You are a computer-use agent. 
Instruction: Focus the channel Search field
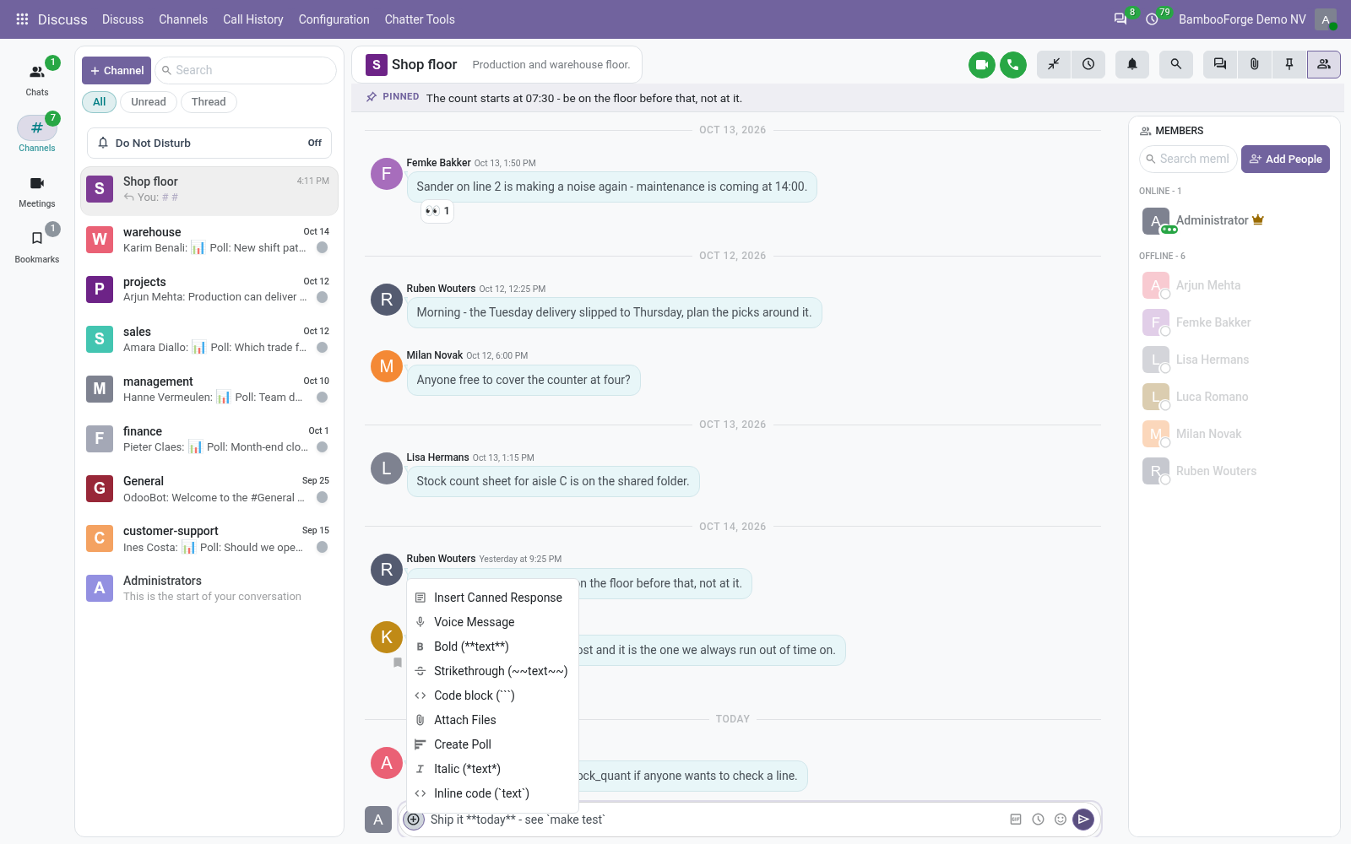pos(246,71)
